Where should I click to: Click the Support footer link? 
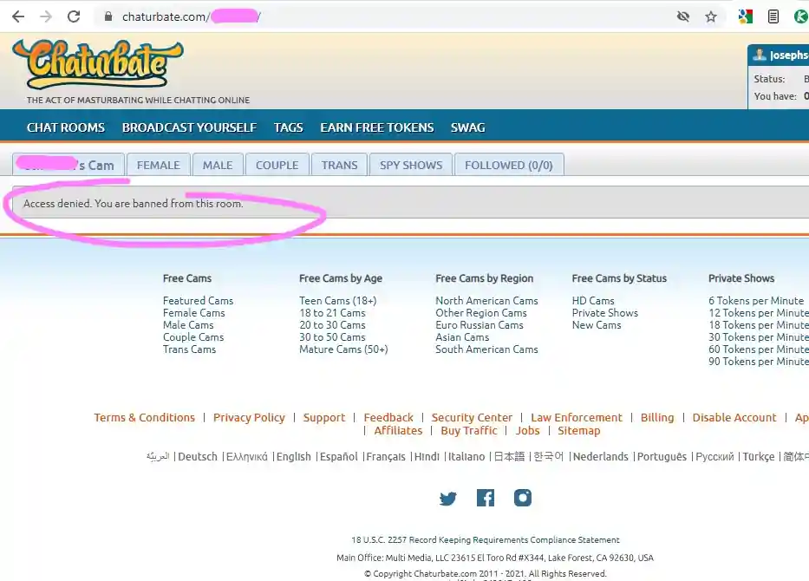click(324, 417)
